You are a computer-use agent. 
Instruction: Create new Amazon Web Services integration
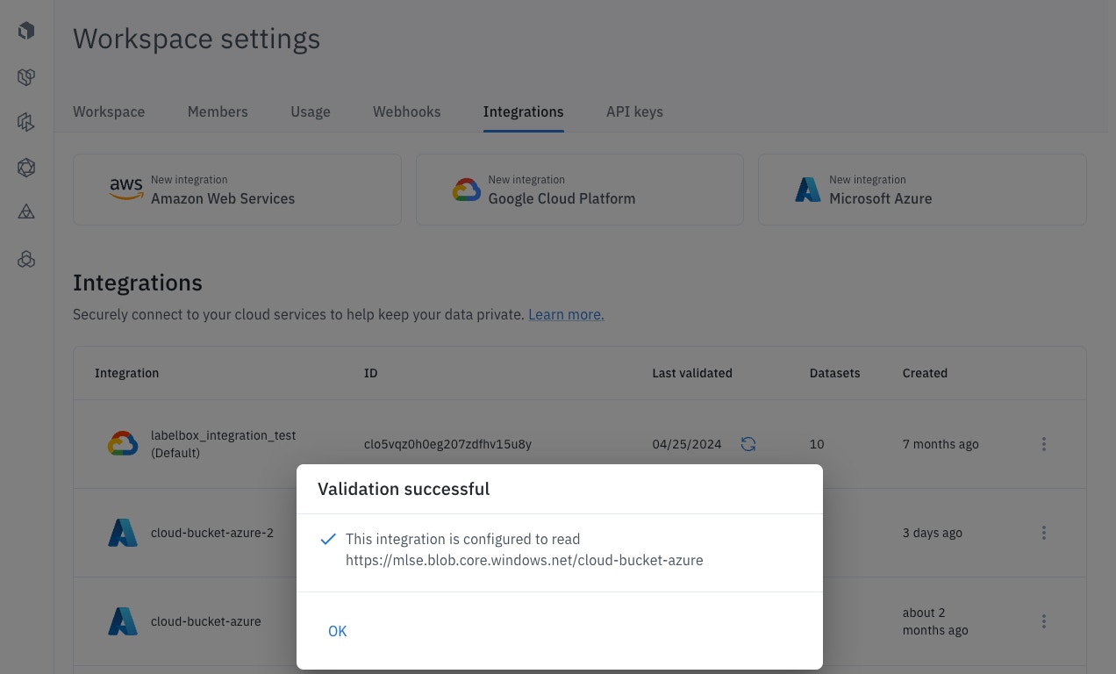click(x=237, y=190)
